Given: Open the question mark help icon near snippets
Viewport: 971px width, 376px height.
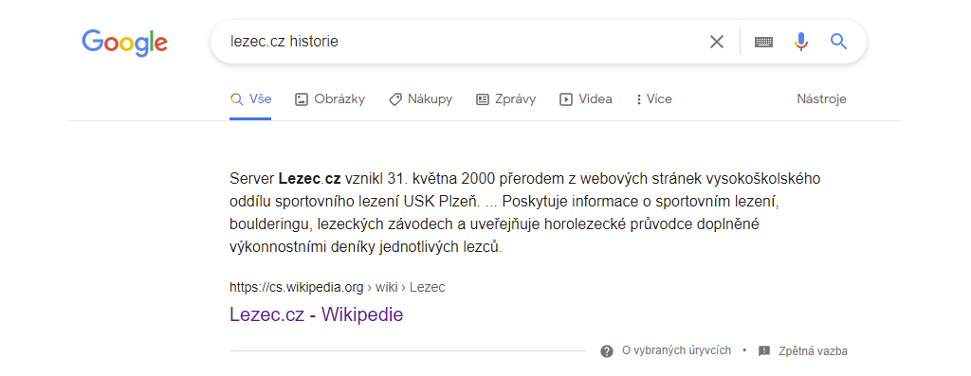Looking at the screenshot, I should tap(607, 351).
